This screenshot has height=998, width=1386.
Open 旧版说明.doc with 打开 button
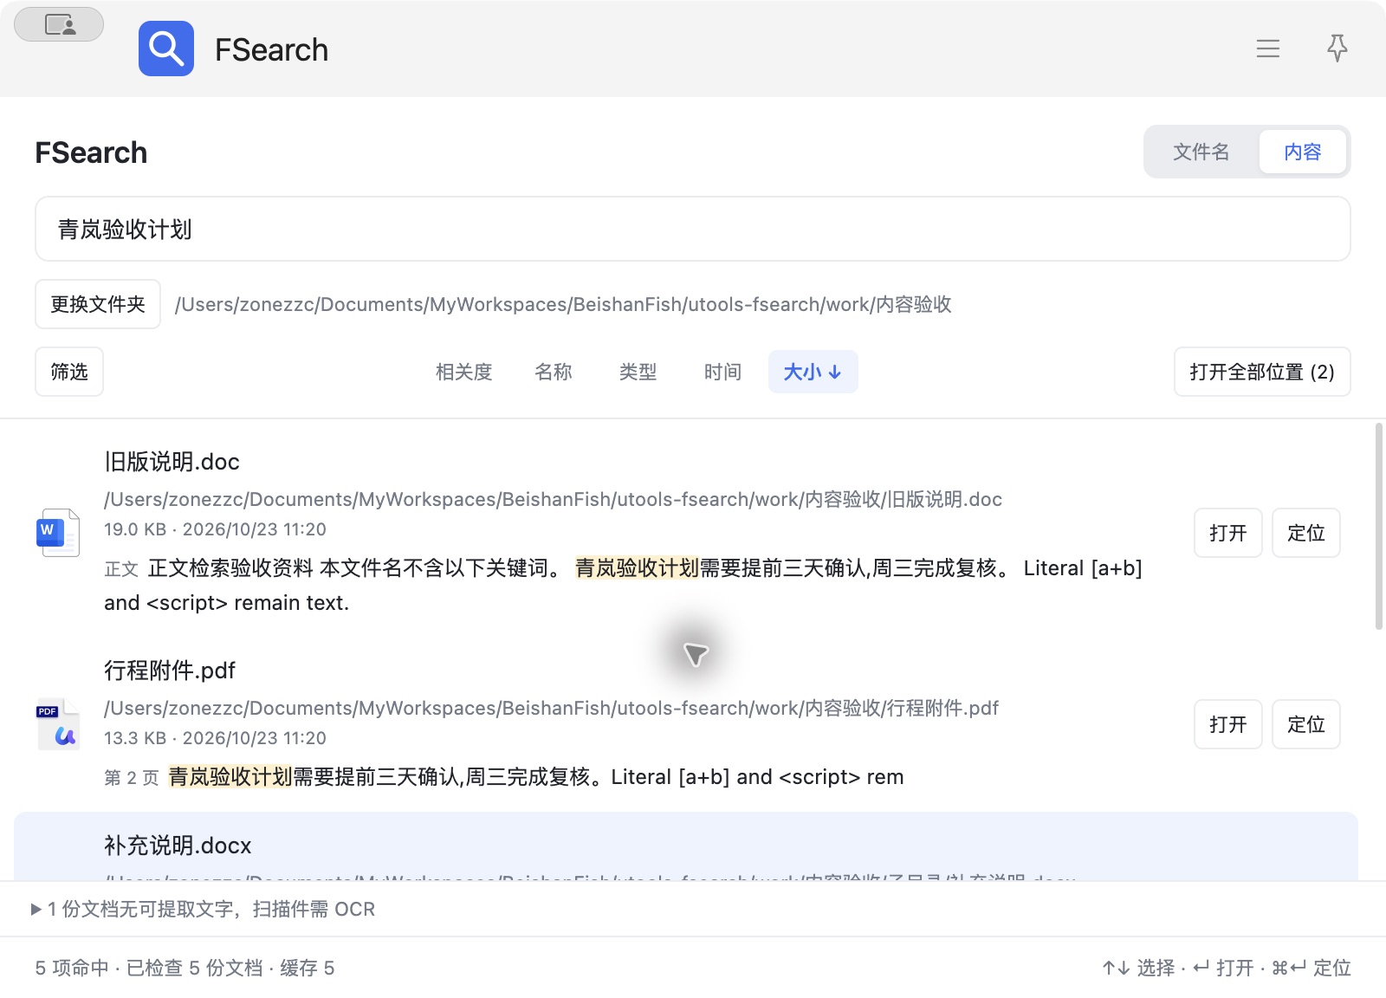pyautogui.click(x=1228, y=533)
